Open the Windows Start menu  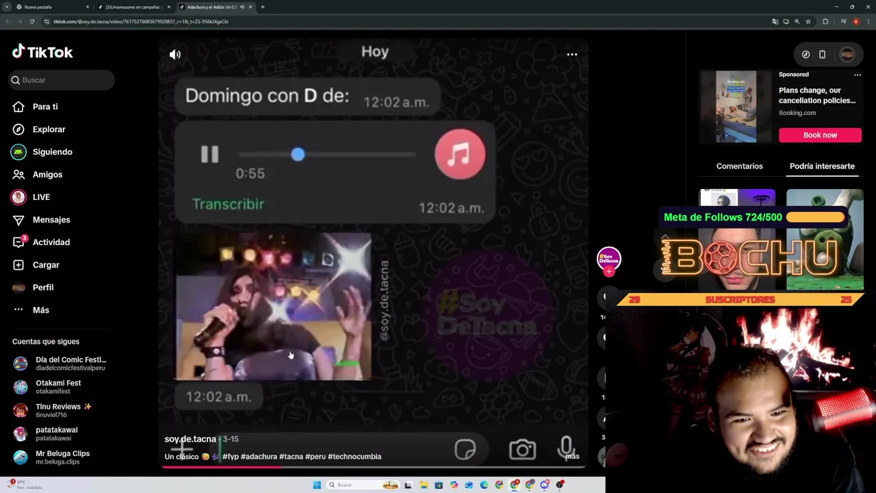(x=317, y=485)
